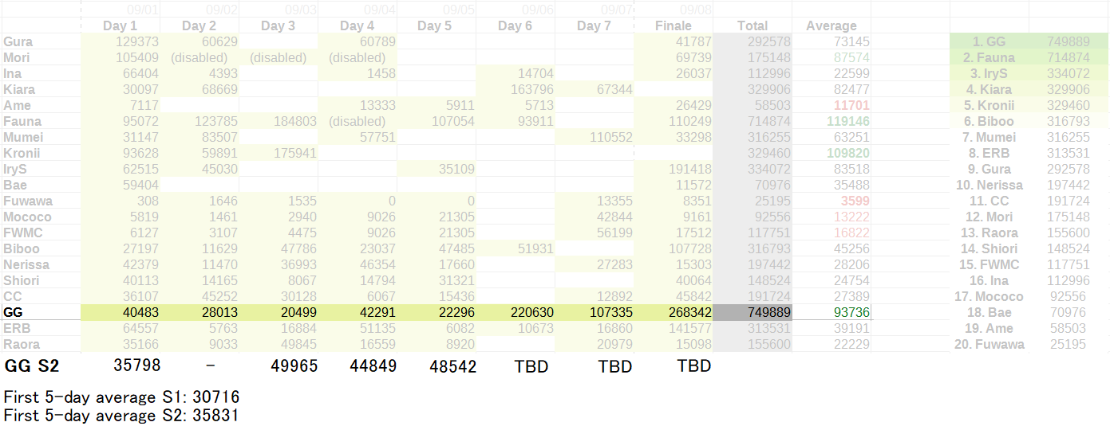This screenshot has height=426, width=1110.
Task: Select First 5-day average S2 text
Action: click(x=121, y=415)
